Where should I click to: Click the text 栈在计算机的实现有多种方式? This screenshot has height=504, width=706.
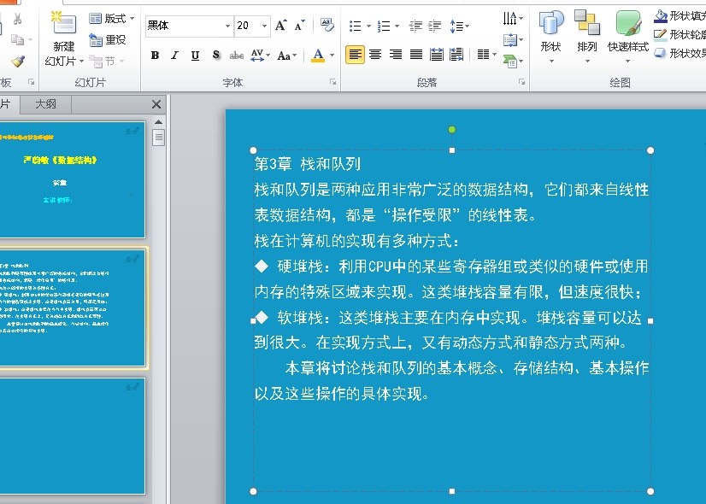pyautogui.click(x=357, y=241)
